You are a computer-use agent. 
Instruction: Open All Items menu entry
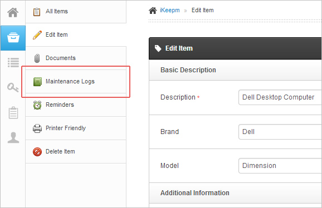tap(76, 12)
